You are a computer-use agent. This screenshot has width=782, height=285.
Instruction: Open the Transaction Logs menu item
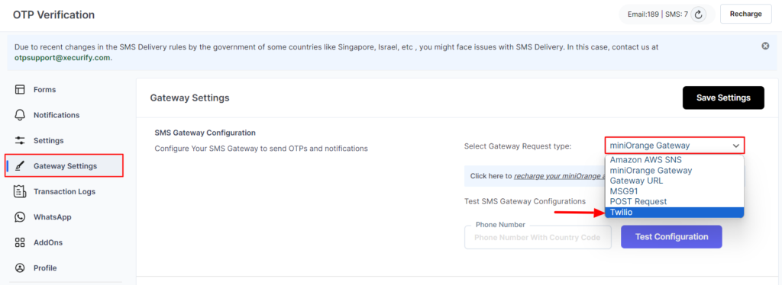64,191
